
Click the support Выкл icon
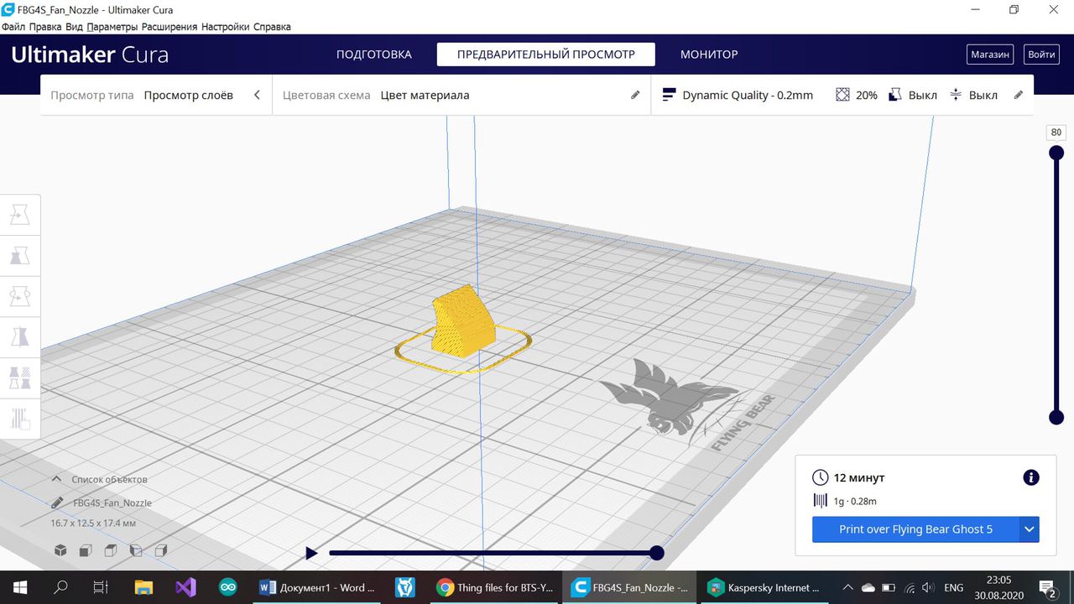895,95
